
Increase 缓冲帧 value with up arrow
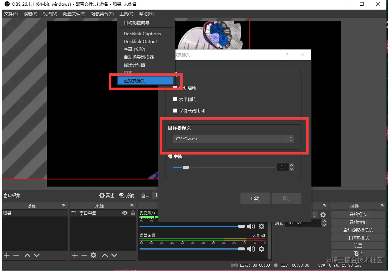(291, 165)
